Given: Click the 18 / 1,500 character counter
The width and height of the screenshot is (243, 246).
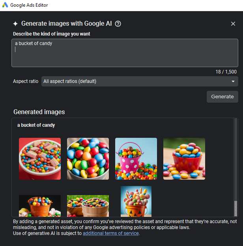Looking at the screenshot, I should click(226, 71).
